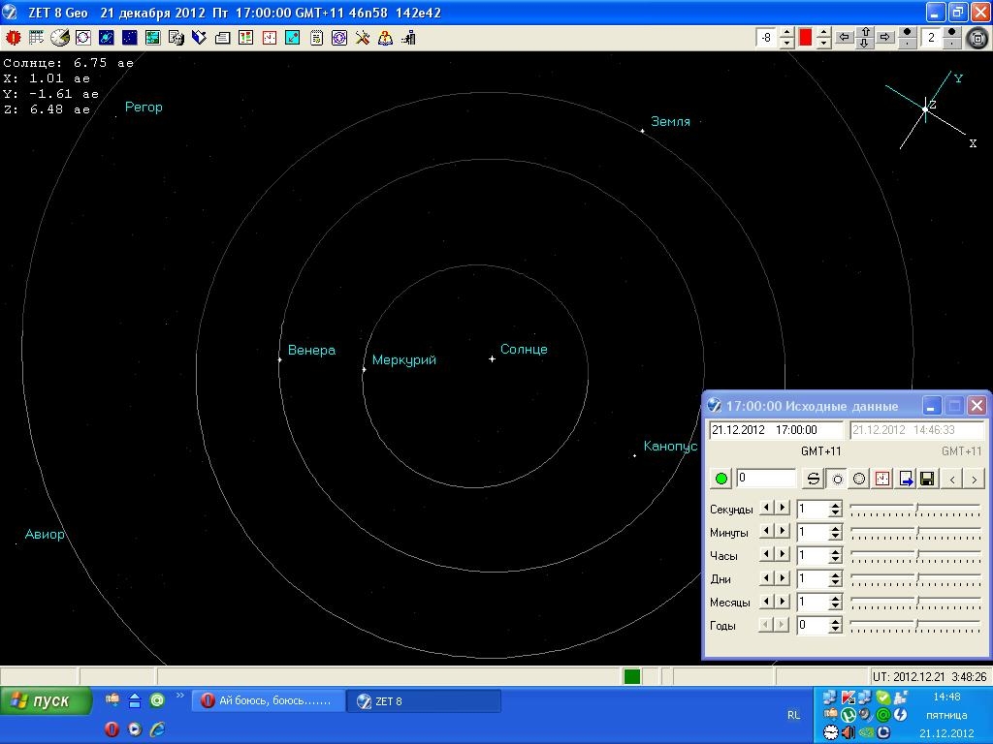Click the blue planet orbit icon
The width and height of the screenshot is (993, 744).
(107, 38)
